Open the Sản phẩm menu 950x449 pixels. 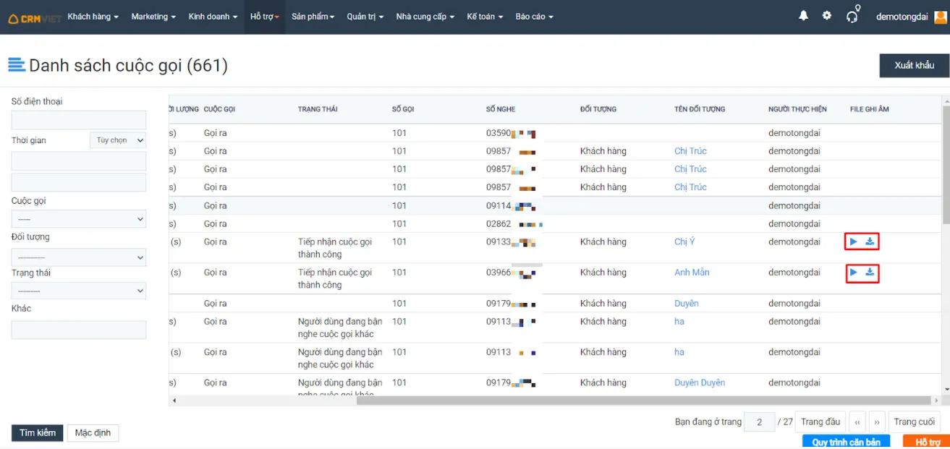click(x=313, y=17)
